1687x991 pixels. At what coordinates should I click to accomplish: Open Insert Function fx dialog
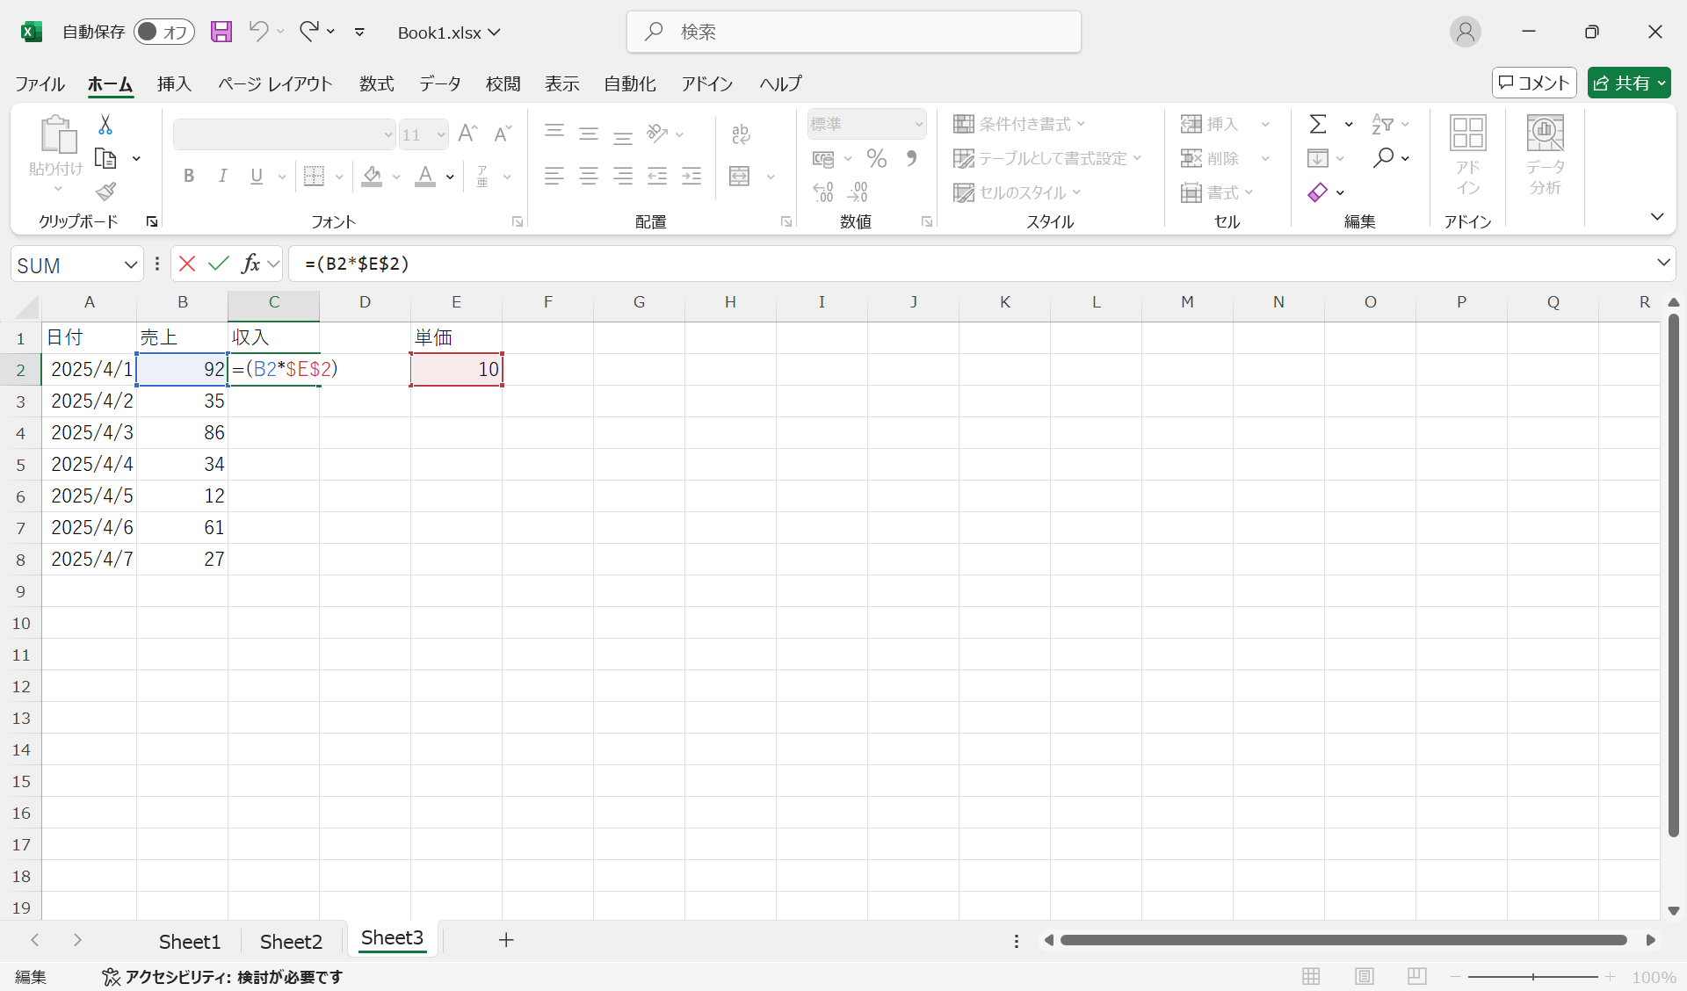point(250,264)
